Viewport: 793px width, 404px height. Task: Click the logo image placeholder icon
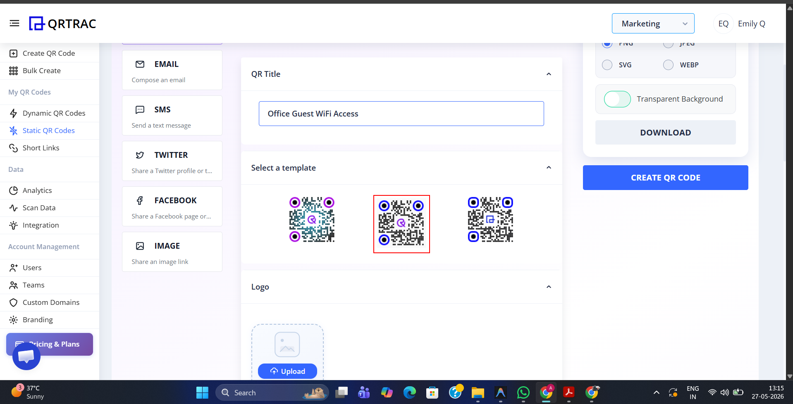pos(287,345)
